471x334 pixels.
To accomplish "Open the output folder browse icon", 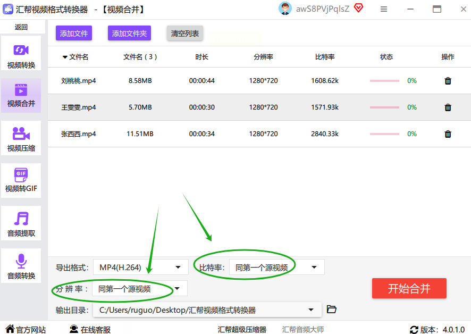I will point(331,309).
